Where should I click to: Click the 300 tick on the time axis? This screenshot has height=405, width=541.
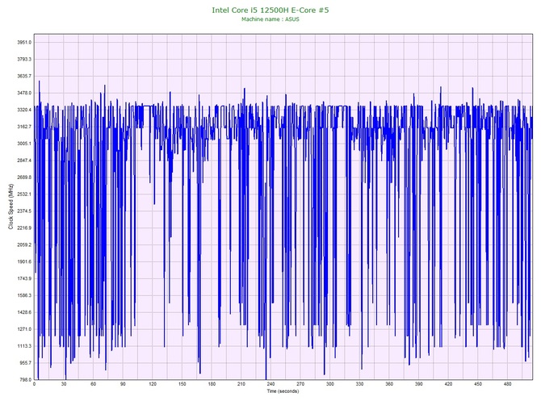click(330, 384)
